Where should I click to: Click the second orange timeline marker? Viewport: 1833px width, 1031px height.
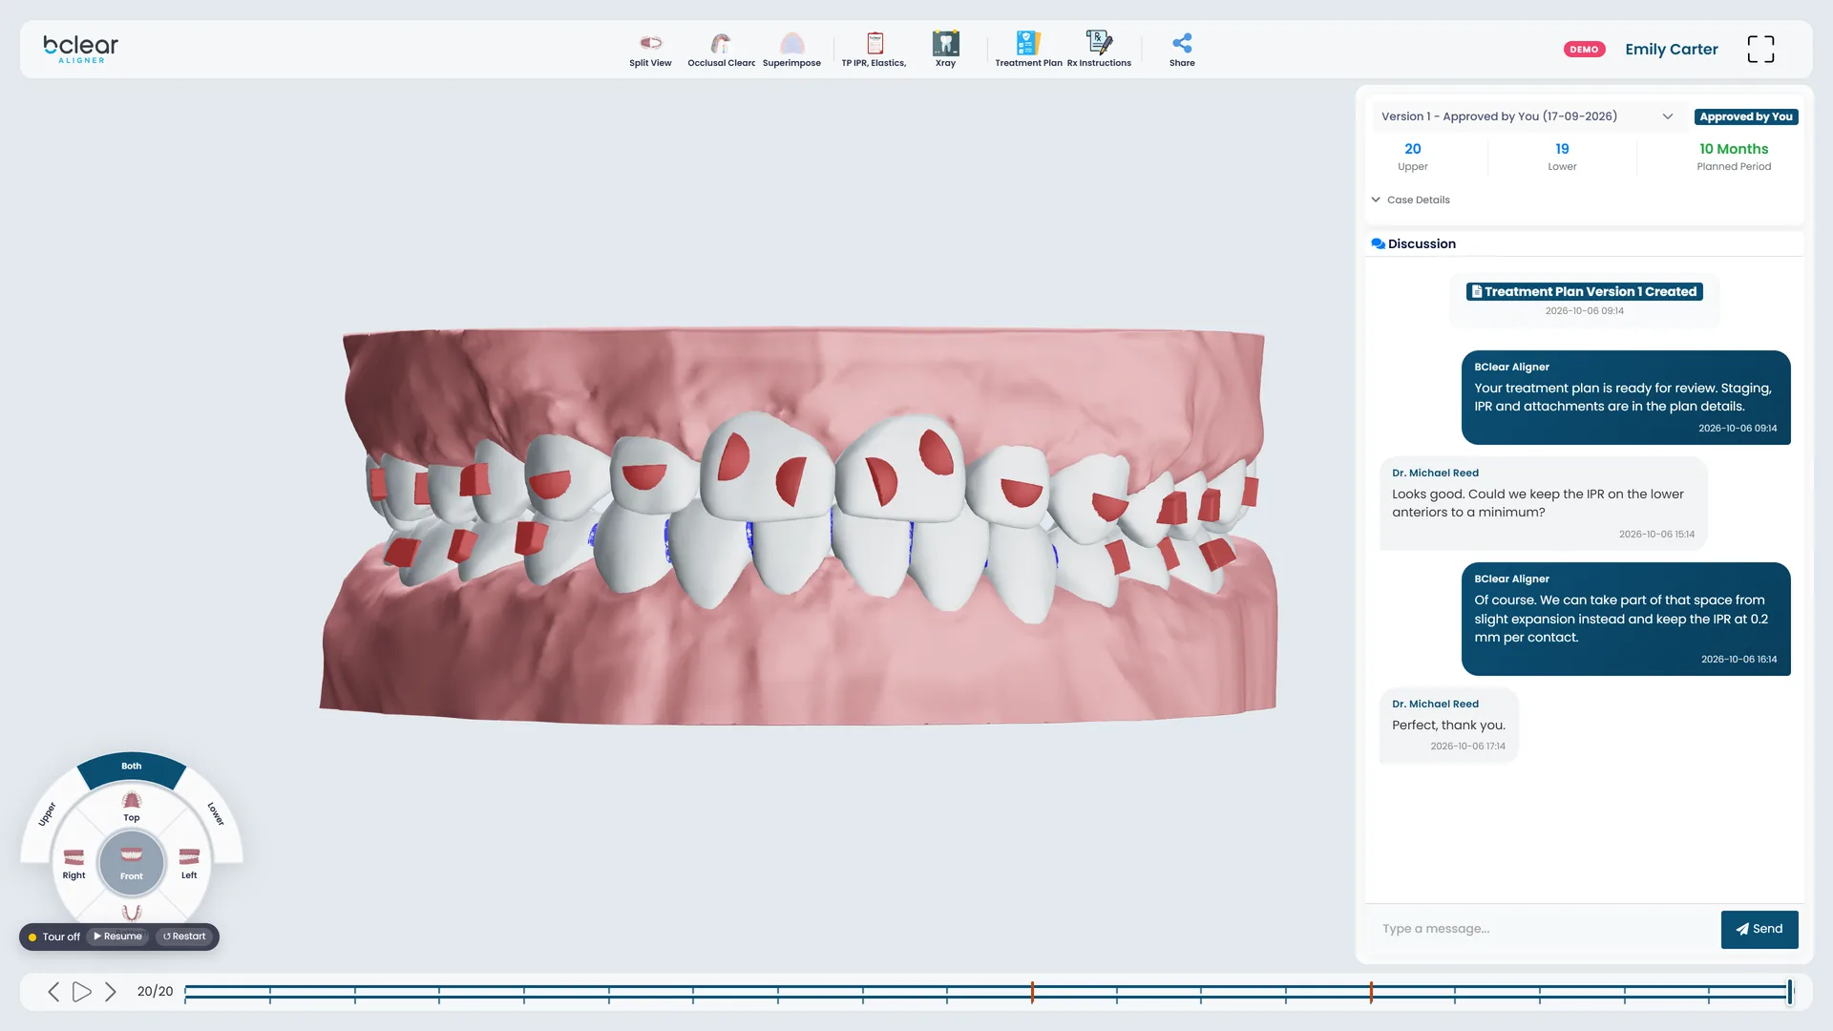[x=1371, y=992]
